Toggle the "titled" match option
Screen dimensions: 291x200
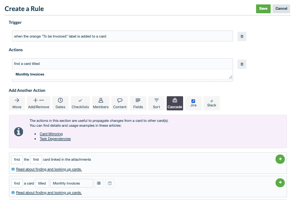[42, 183]
